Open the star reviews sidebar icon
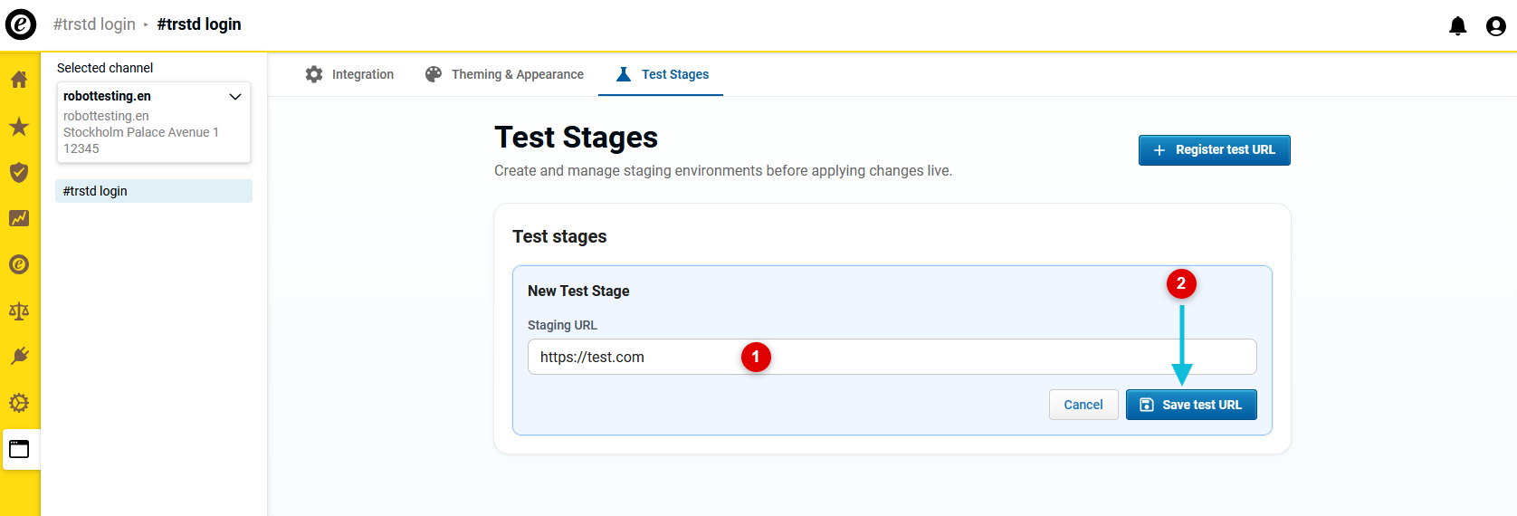The width and height of the screenshot is (1517, 516). pyautogui.click(x=19, y=126)
